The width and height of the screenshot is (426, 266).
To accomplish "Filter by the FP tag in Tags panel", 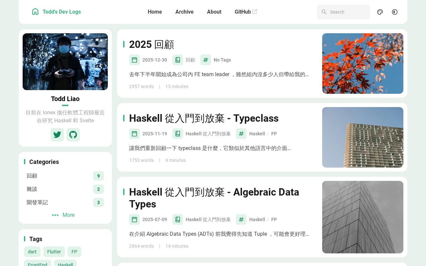I will (74, 252).
